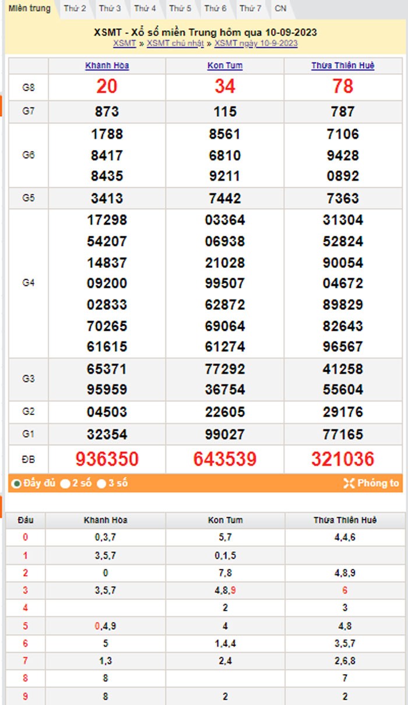Click the special prize number 936350
Viewport: 408px width, 705px height.
coord(107,459)
